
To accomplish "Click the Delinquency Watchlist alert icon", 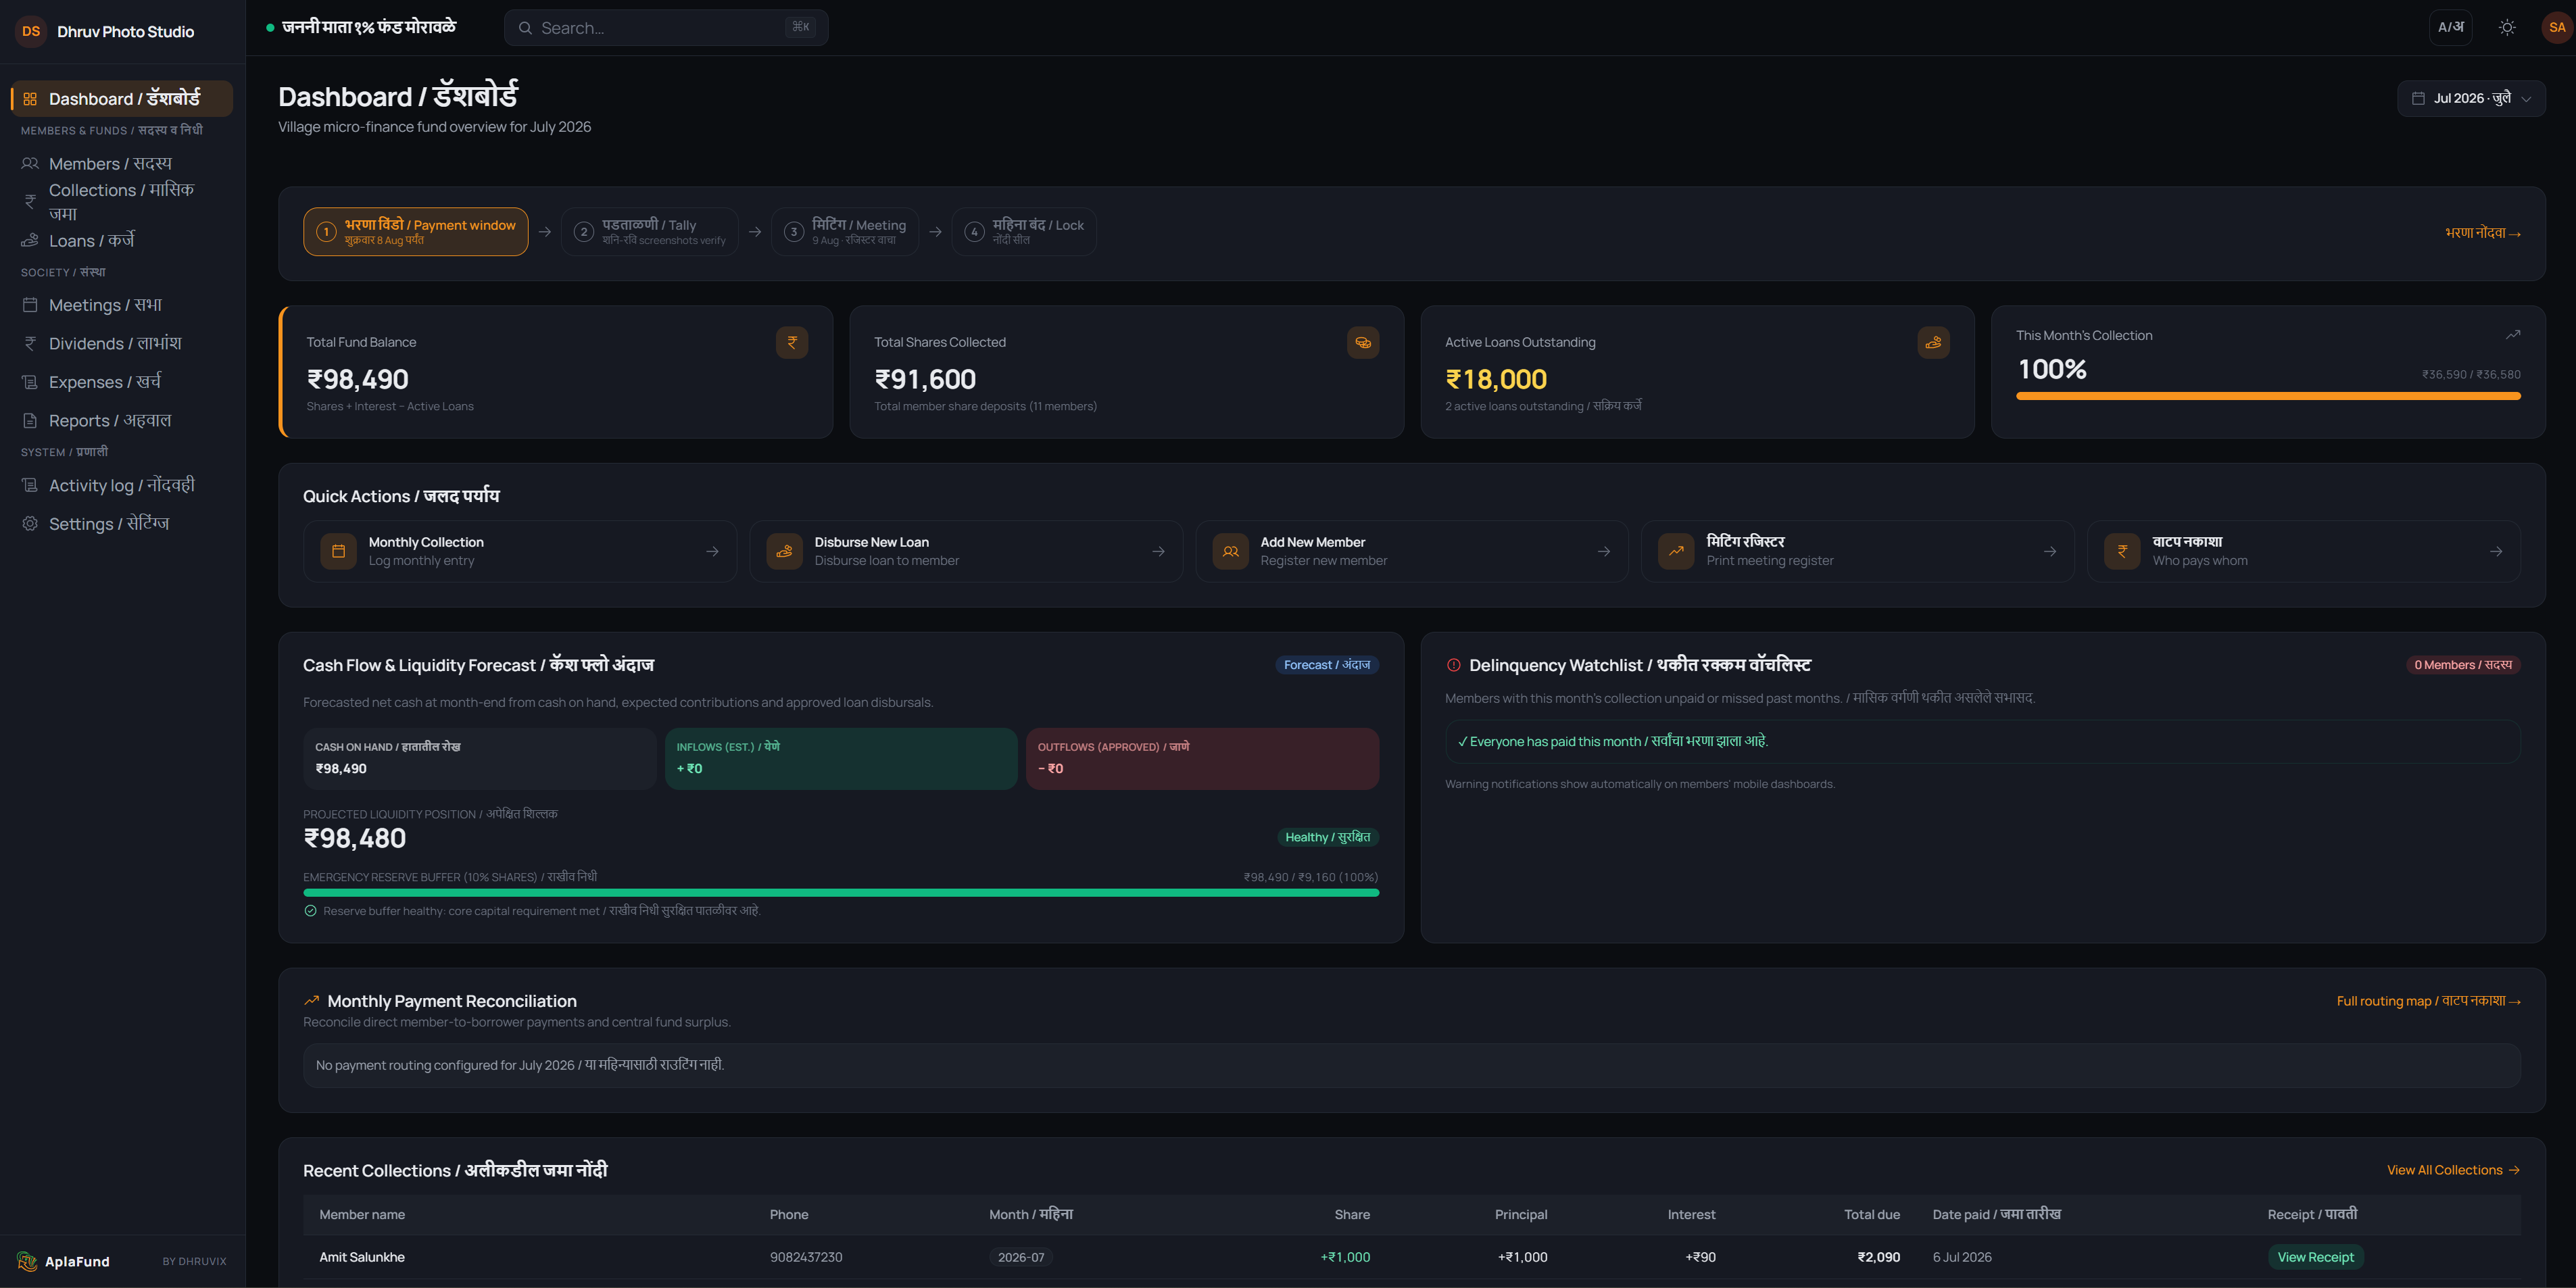I will [x=1454, y=665].
